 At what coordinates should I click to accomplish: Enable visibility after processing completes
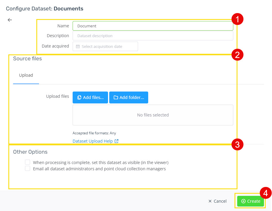pos(27,162)
